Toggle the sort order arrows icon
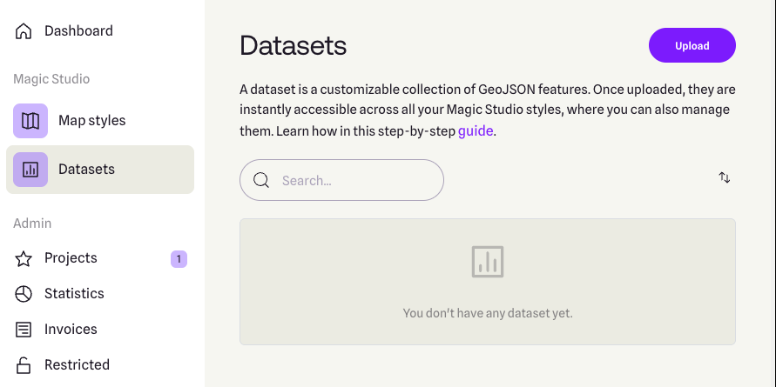 [725, 177]
